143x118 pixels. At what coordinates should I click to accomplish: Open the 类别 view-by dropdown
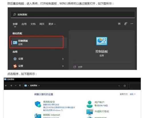coord(132,94)
